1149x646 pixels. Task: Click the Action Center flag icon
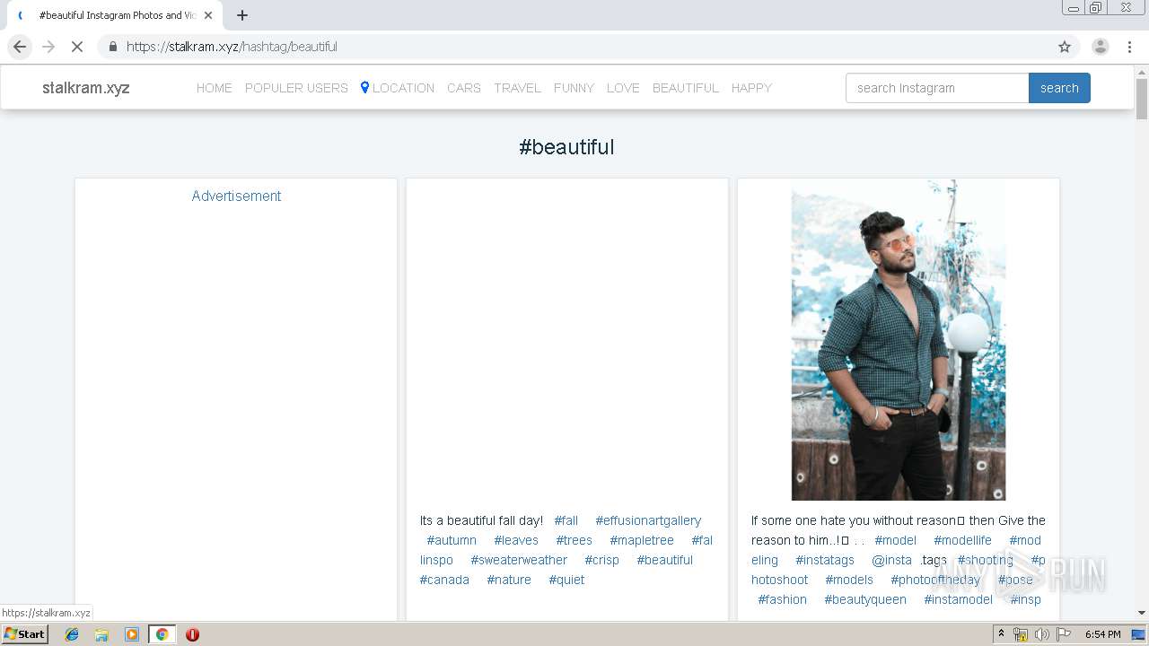(1063, 634)
